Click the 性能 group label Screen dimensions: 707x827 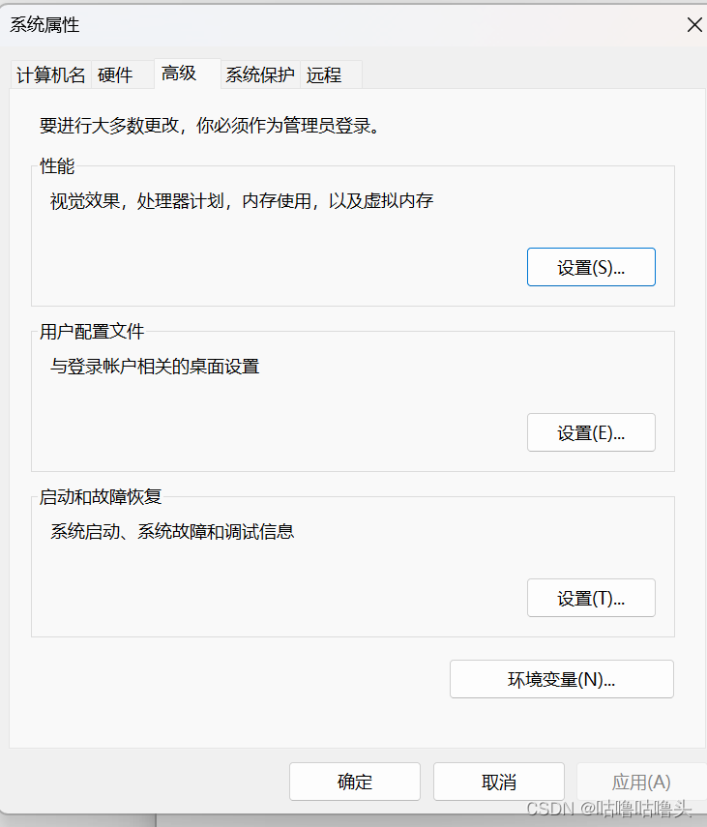pos(57,166)
